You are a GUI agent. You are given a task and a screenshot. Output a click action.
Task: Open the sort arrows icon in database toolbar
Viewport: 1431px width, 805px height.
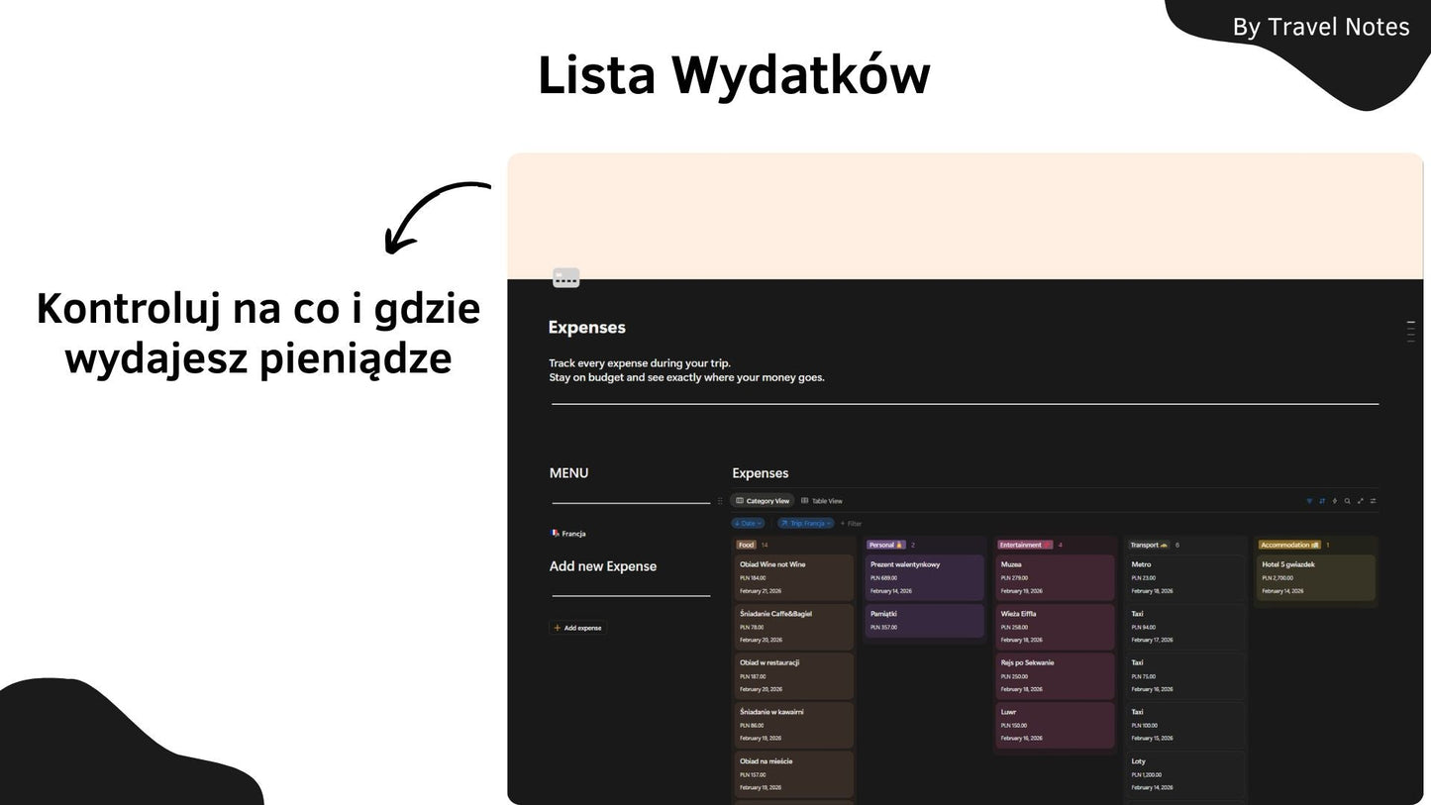click(1321, 501)
